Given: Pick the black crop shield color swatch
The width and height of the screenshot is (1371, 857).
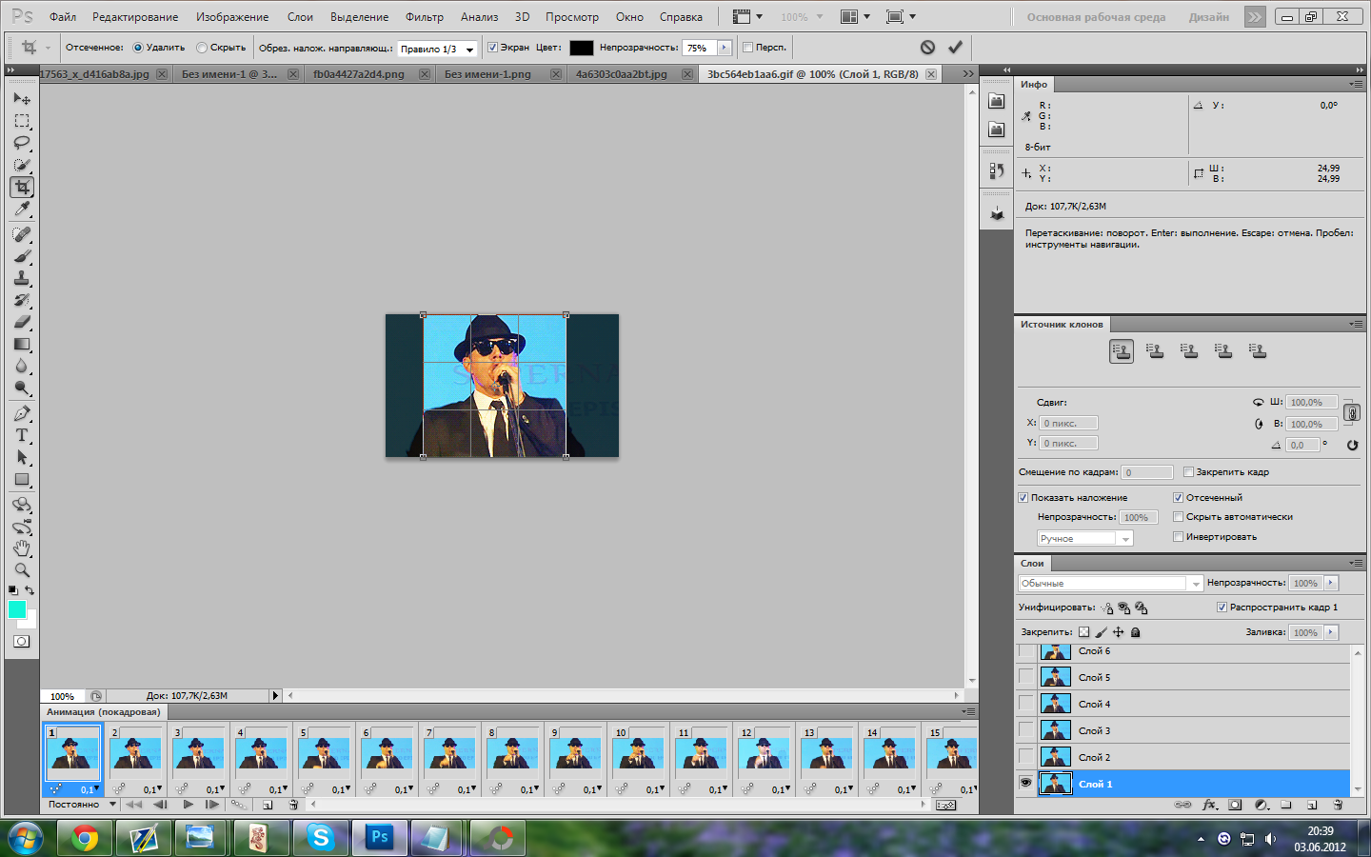Looking at the screenshot, I should coord(581,48).
